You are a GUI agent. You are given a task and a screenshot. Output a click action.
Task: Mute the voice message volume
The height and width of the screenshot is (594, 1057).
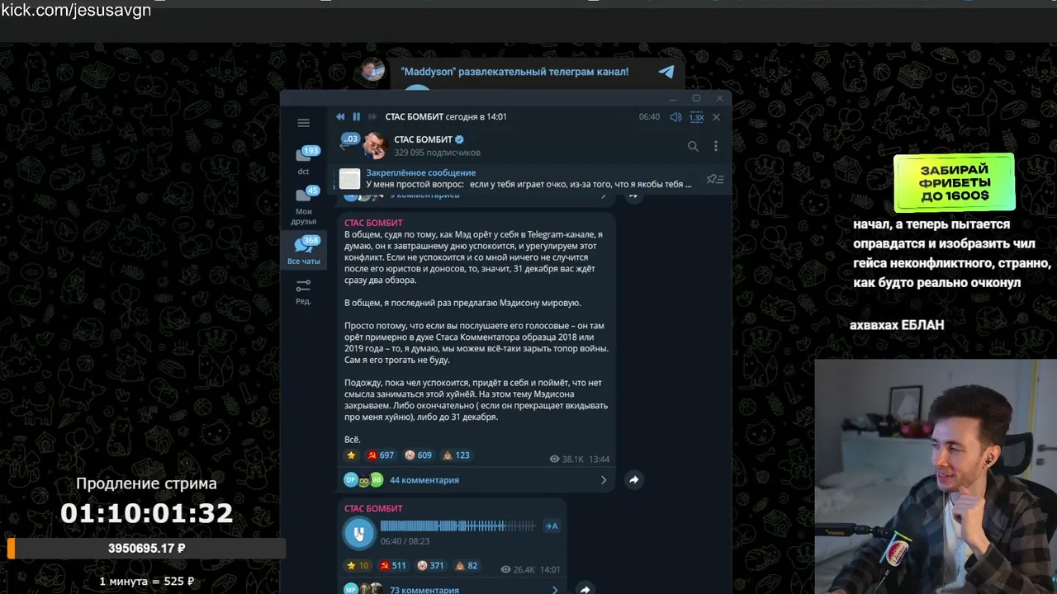click(x=675, y=117)
